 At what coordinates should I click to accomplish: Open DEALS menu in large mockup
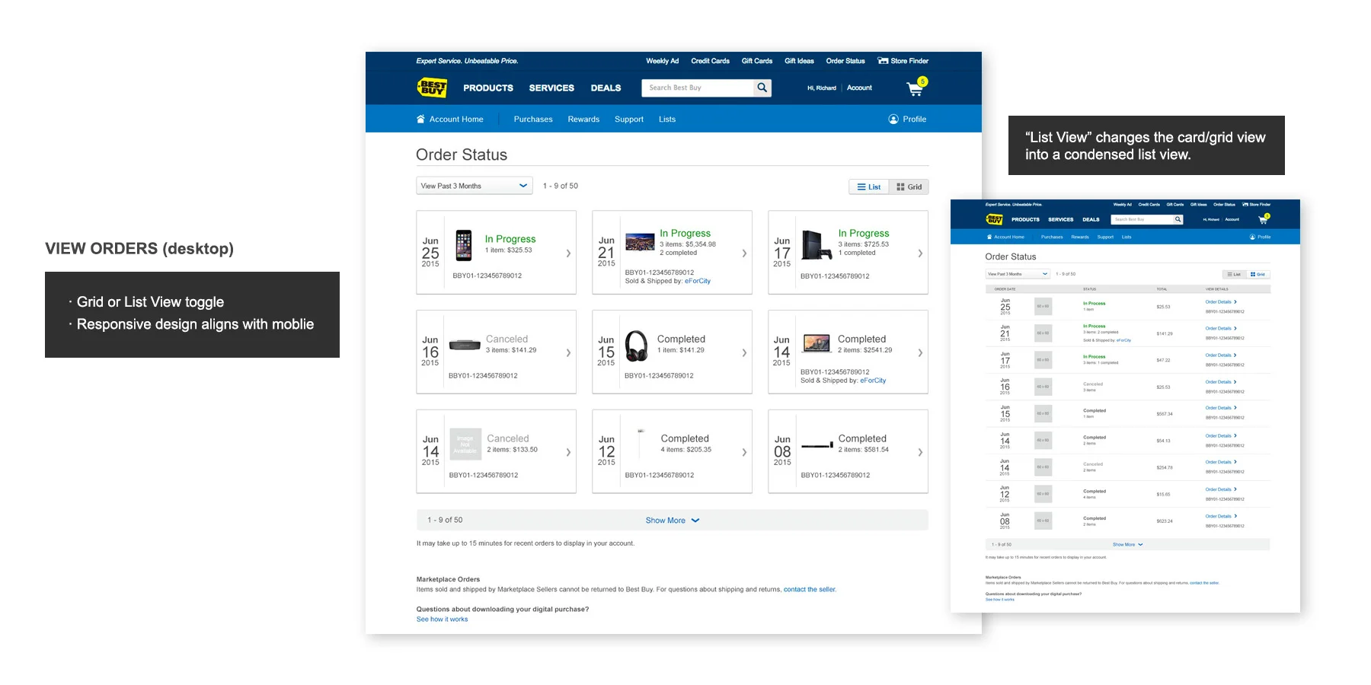[606, 88]
